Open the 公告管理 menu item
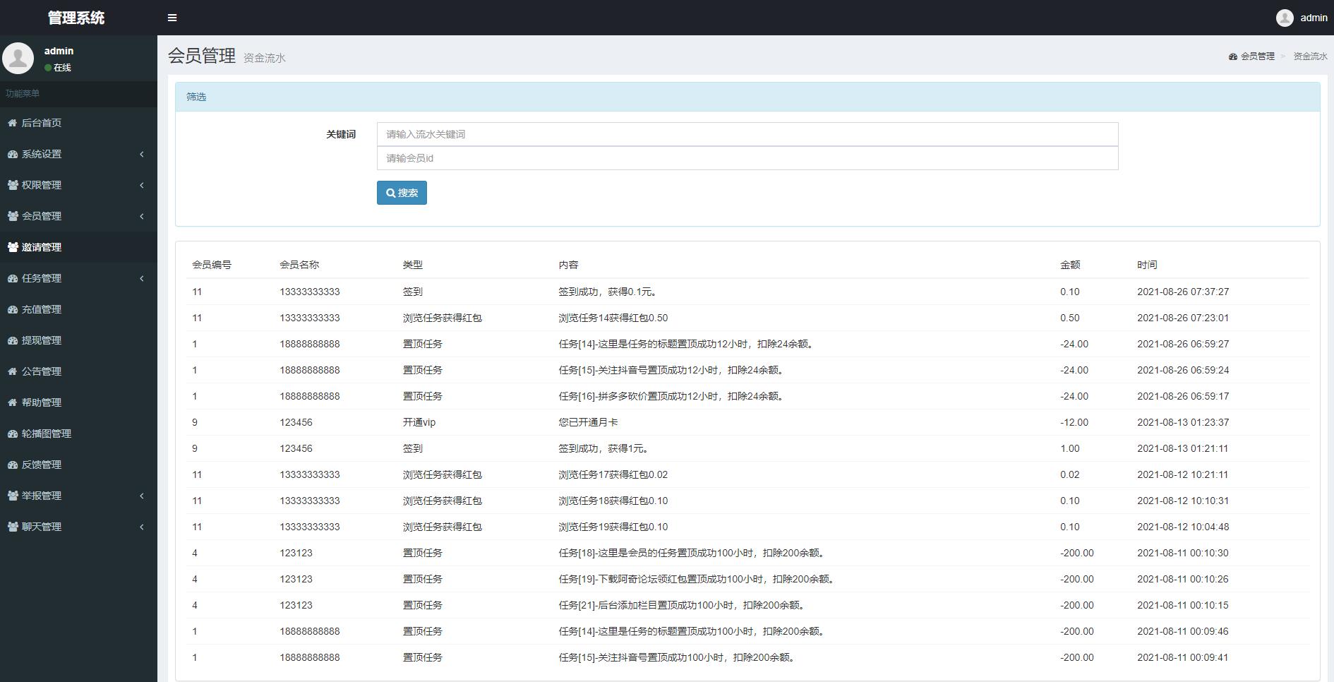 click(78, 371)
